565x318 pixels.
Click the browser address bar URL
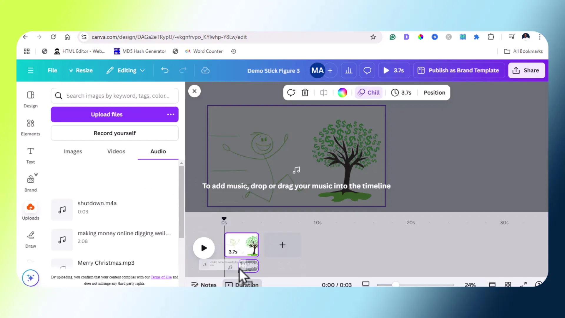[x=169, y=37]
